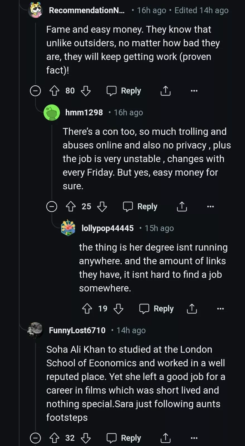Share RecommendationN's comment
The image size is (245, 446).
click(x=165, y=91)
